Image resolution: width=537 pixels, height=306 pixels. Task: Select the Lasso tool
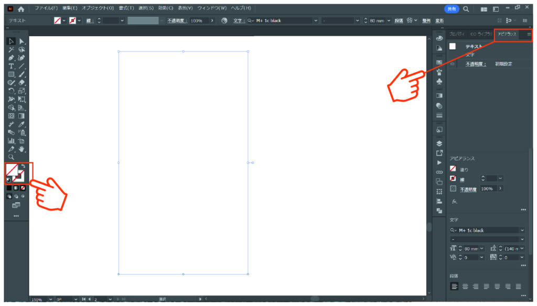[x=22, y=50]
